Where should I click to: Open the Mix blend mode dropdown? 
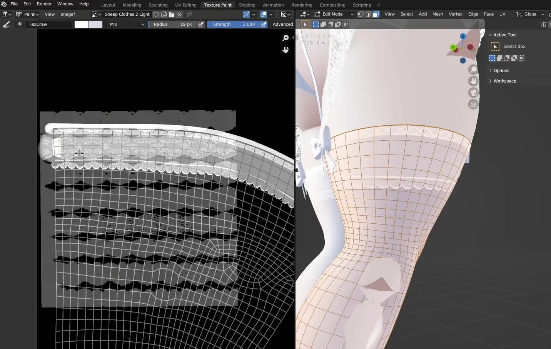[x=127, y=24]
